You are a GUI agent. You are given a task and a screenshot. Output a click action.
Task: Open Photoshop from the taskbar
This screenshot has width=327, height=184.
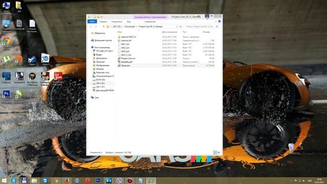click(98, 180)
